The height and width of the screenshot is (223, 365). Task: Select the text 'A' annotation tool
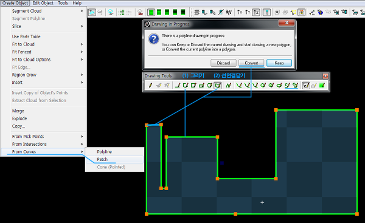click(x=228, y=86)
